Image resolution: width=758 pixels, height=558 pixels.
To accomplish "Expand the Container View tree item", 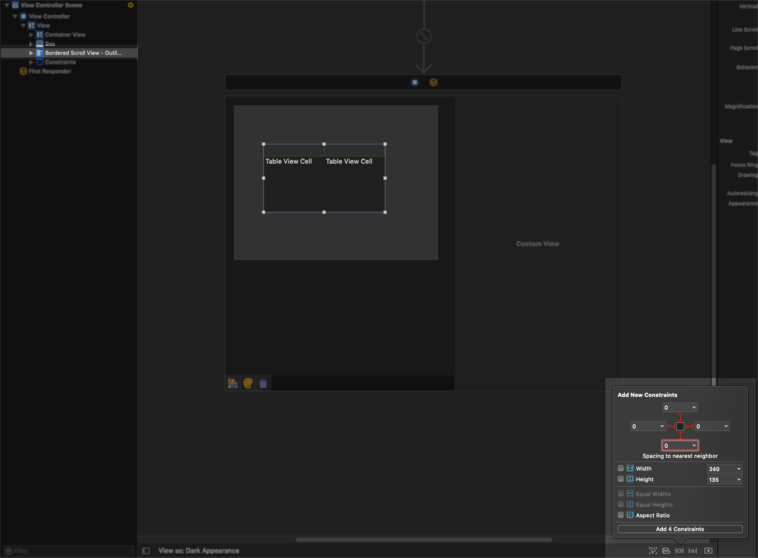I will 31,35.
